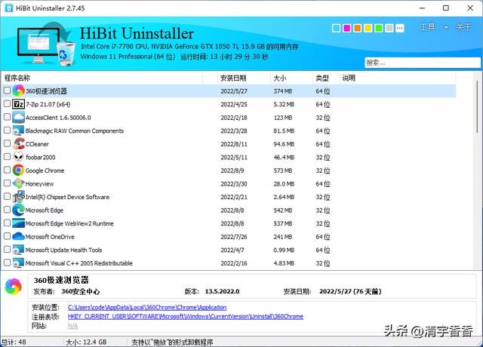483x347 pixels.
Task: Tick the checkbox for 7-Zip 21.07
Action: (x=7, y=104)
